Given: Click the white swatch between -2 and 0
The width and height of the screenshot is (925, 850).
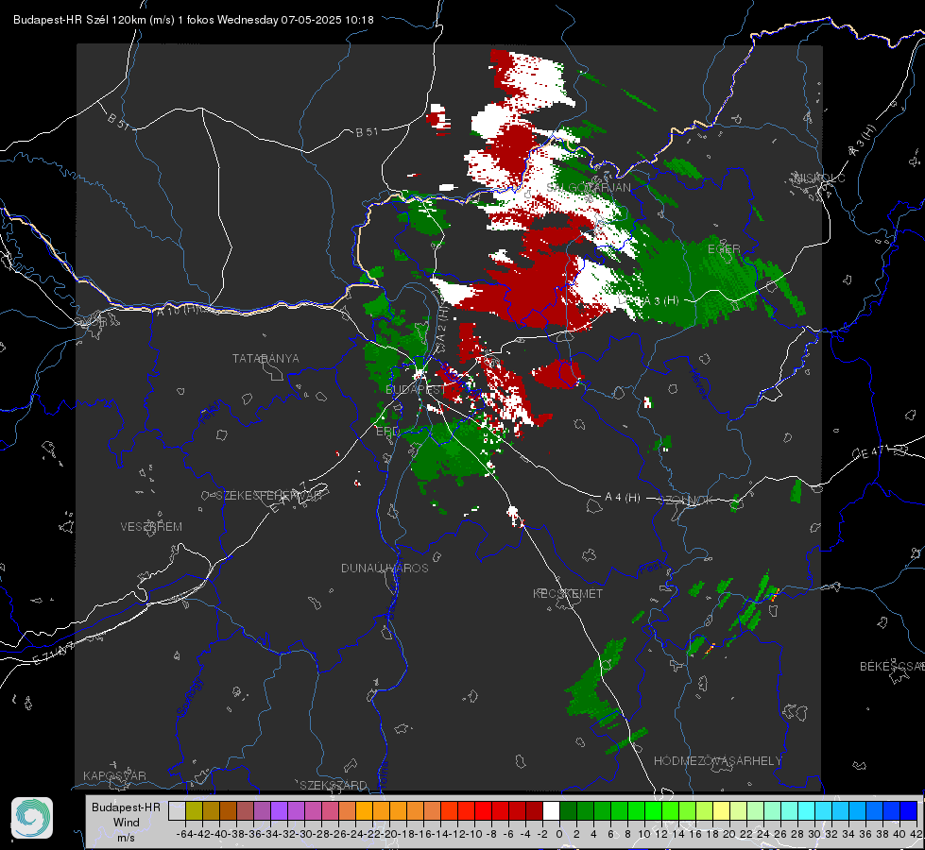Looking at the screenshot, I should click(551, 810).
